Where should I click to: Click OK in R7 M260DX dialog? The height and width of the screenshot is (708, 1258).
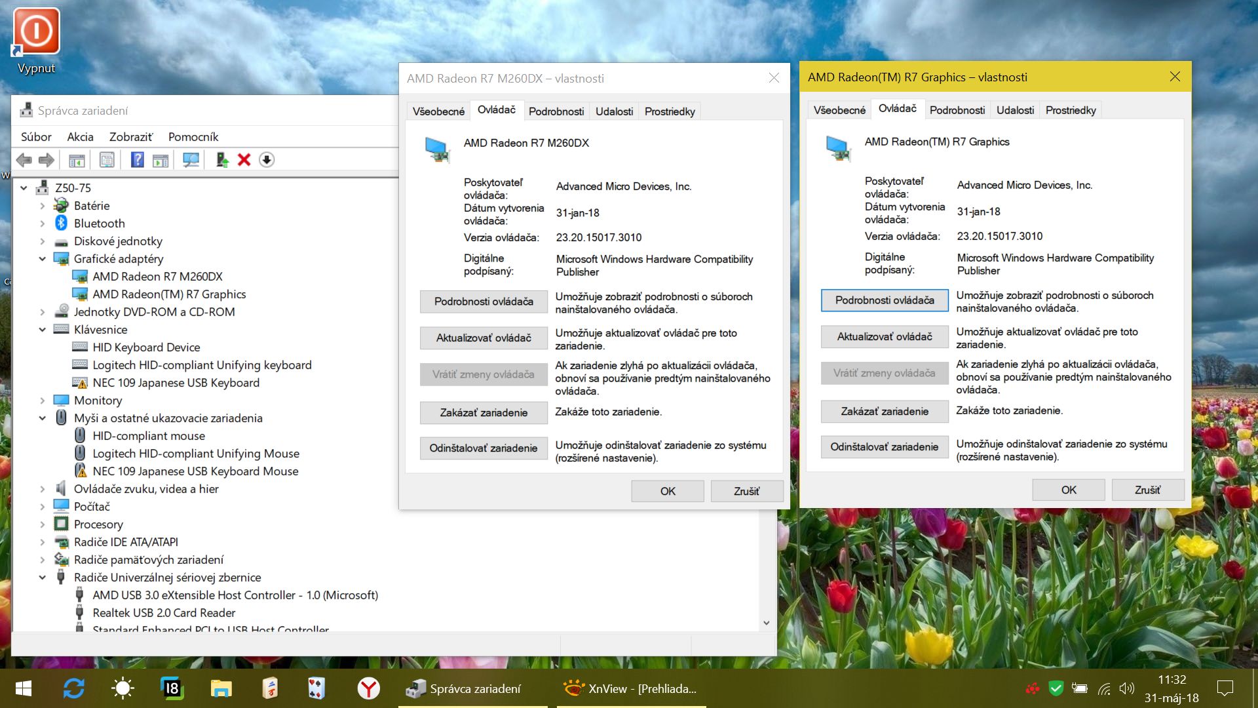(x=668, y=491)
